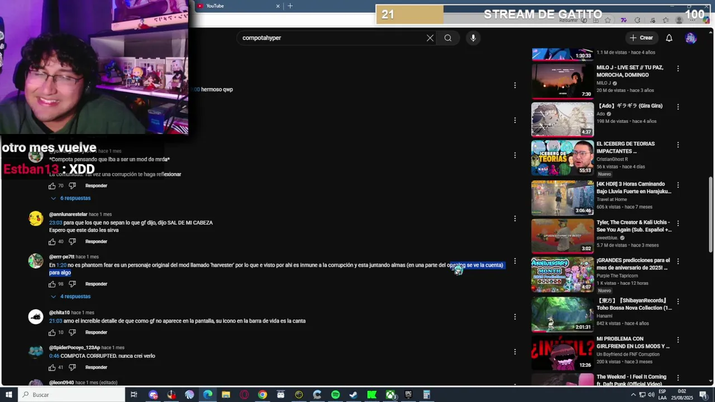Switch to the YouTube browser tab
The image size is (715, 402).
click(239, 6)
